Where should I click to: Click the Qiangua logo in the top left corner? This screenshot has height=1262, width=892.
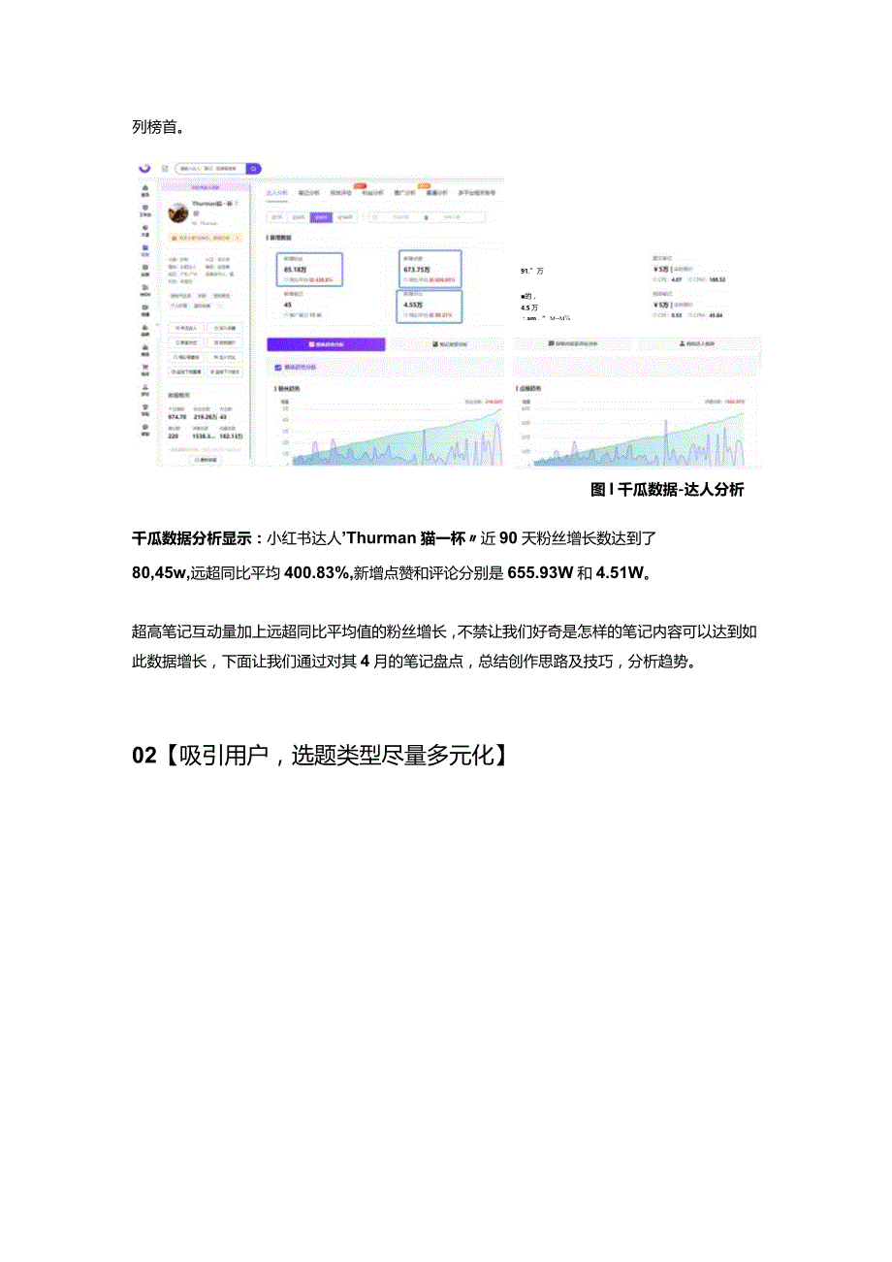tap(143, 170)
